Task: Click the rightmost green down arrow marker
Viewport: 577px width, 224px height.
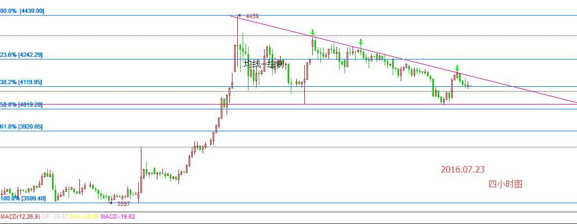Action: [x=457, y=68]
